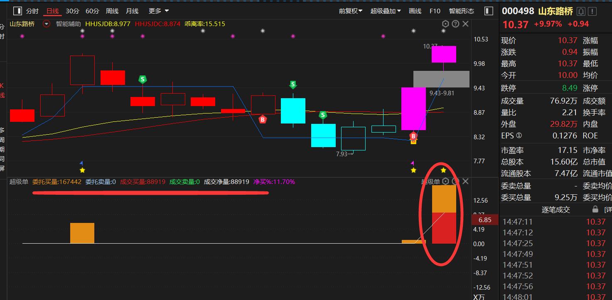Click the HHJSJDC:8.874 indicator value
The height and width of the screenshot is (300, 612).
point(157,24)
